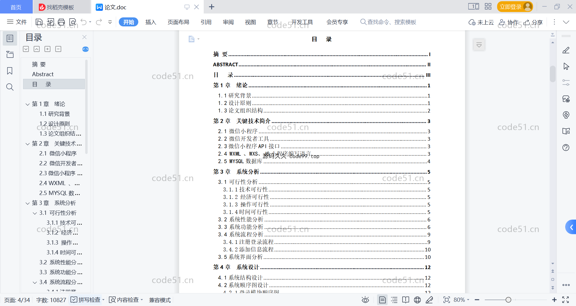Viewport: 576px width, 306px height.
Task: Click the minus icon in the 目录 panel
Action: click(58, 49)
